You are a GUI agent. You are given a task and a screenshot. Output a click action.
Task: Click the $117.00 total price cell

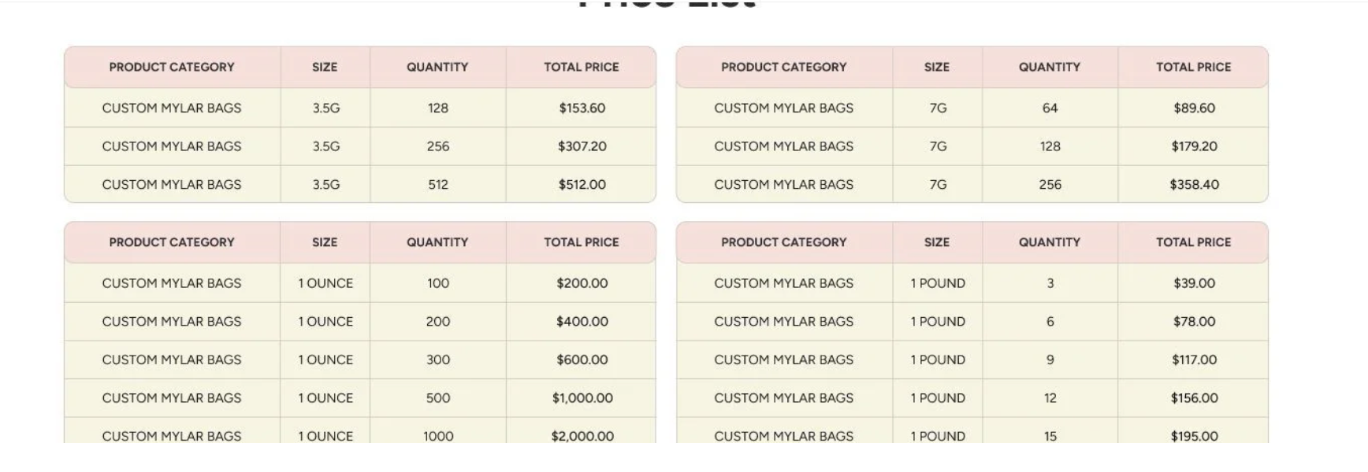point(1194,360)
